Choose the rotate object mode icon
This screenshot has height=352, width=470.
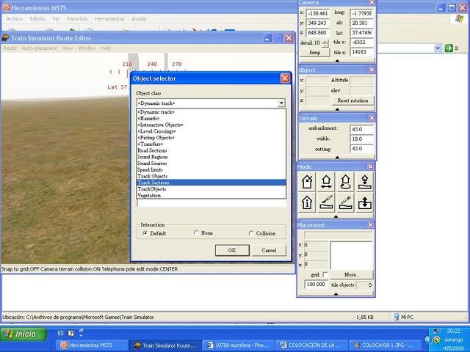[x=344, y=182]
